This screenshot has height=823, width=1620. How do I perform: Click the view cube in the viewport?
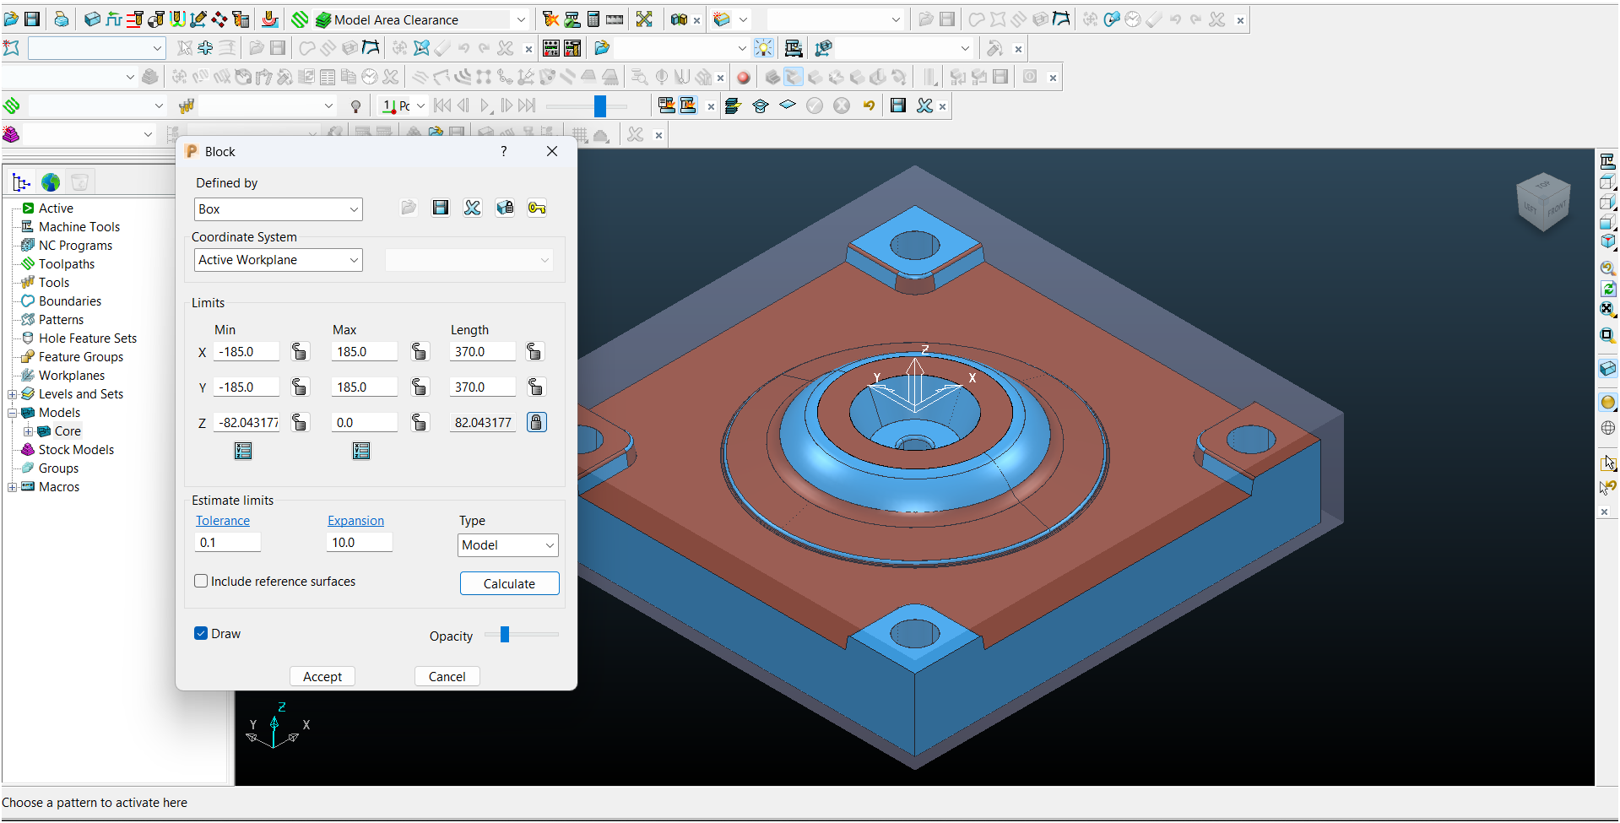[1543, 203]
